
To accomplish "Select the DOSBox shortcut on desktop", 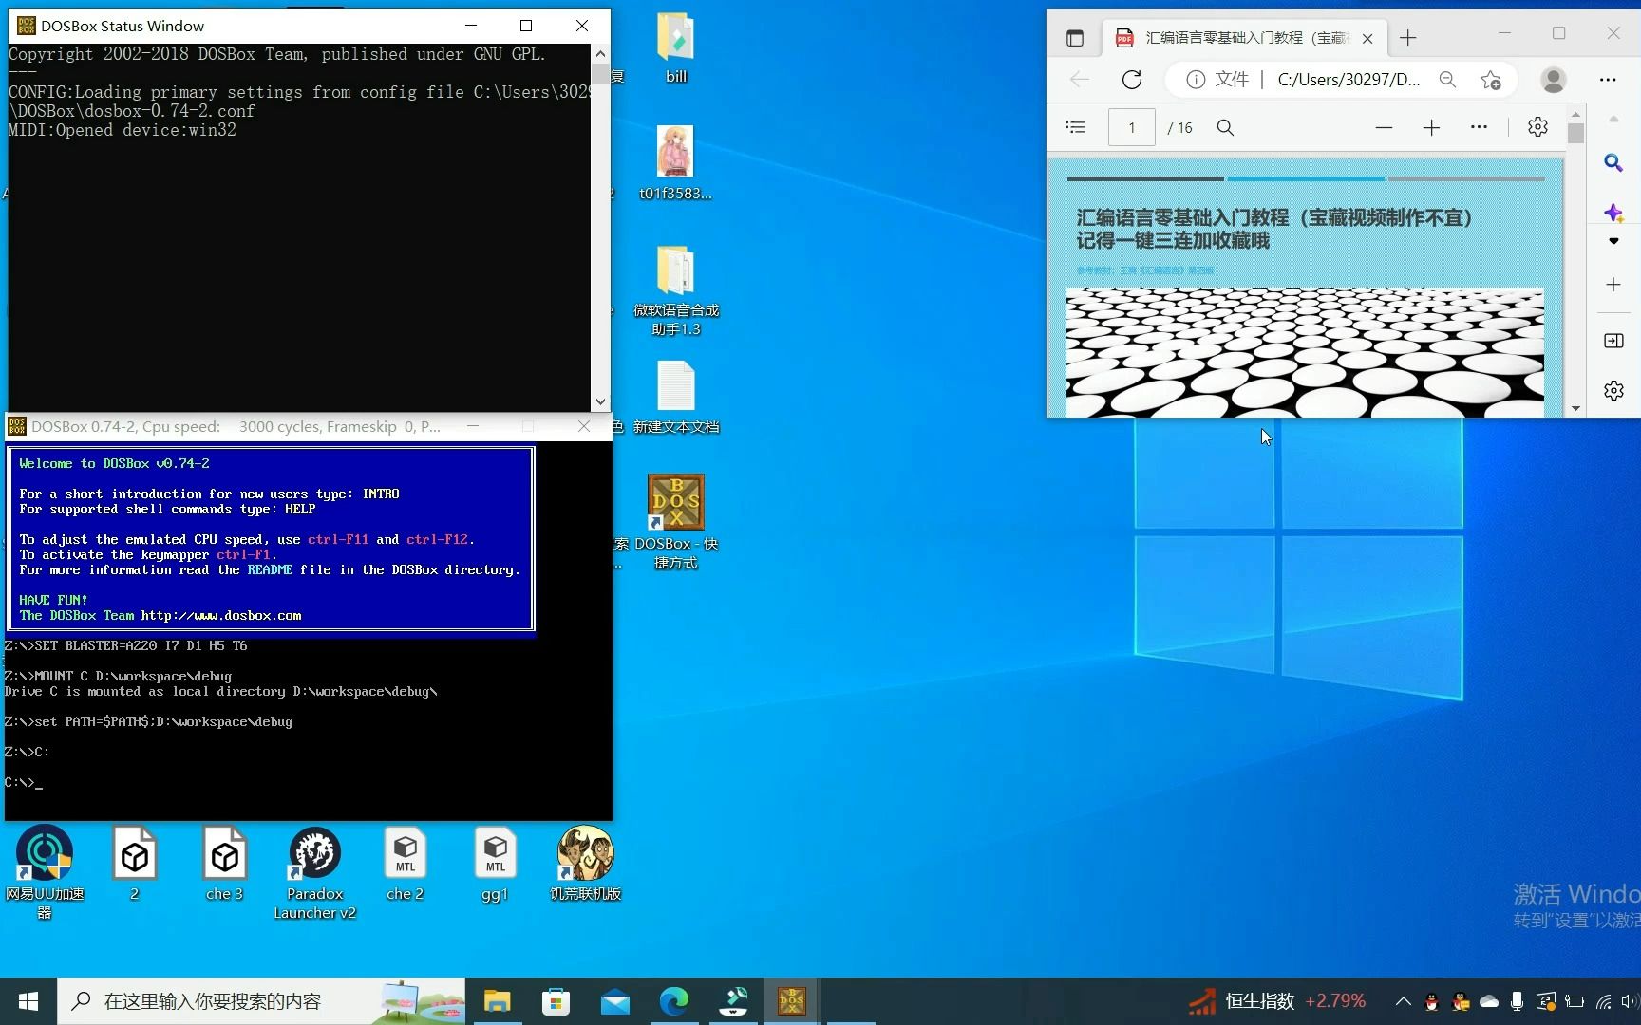I will (x=676, y=522).
